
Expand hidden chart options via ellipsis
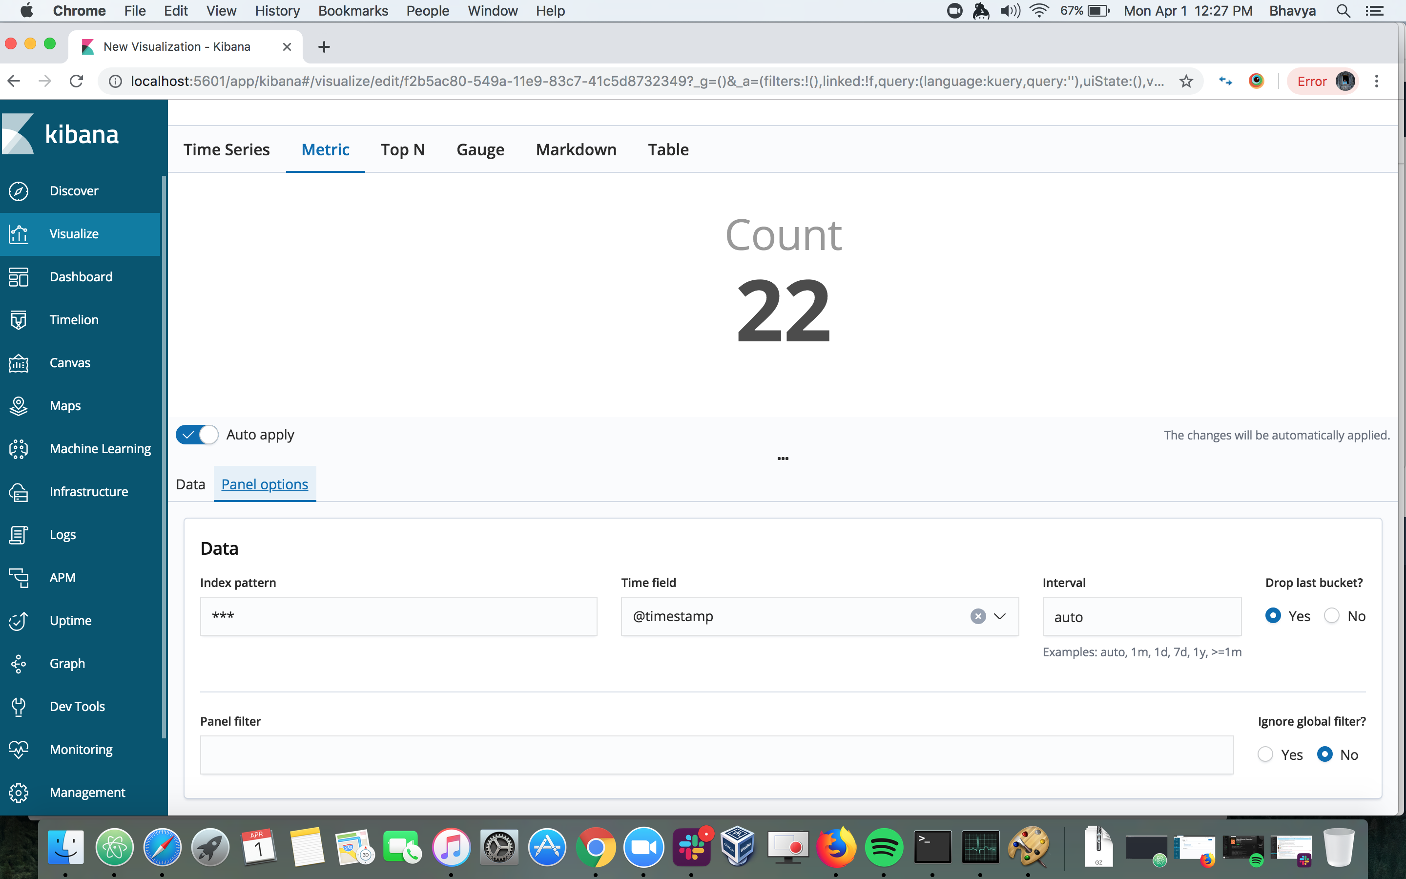coord(783,458)
